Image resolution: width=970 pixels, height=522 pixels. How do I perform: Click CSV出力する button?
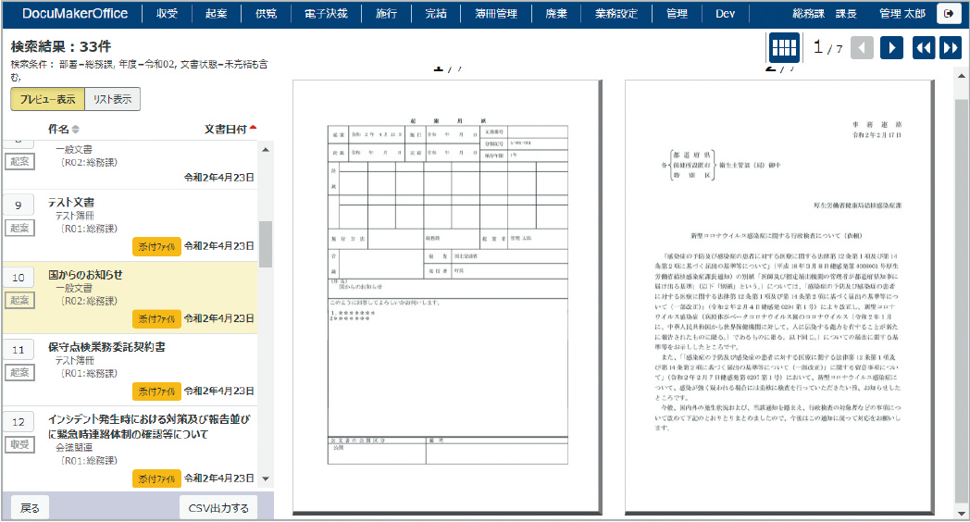218,508
